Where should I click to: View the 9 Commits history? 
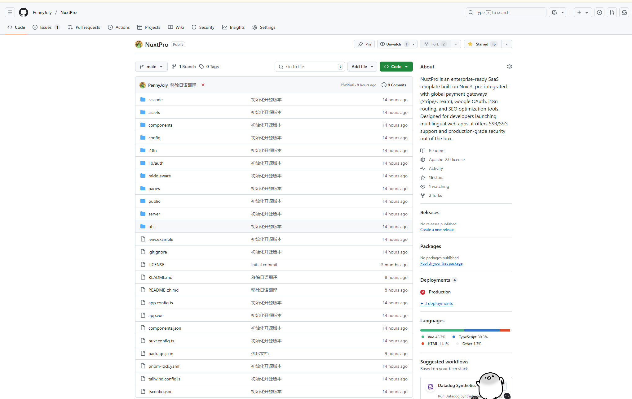point(394,85)
